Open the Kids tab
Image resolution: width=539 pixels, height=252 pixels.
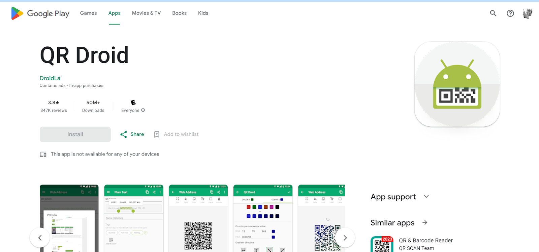click(203, 13)
